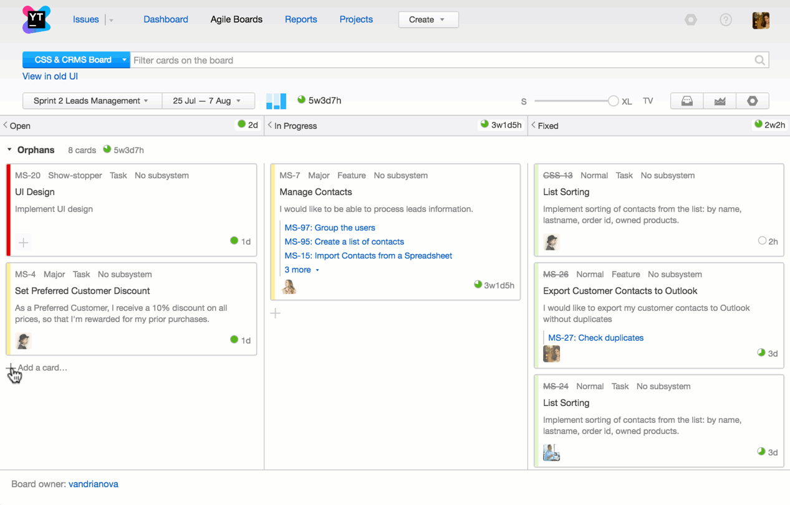Click the View in old UI link

(x=50, y=76)
